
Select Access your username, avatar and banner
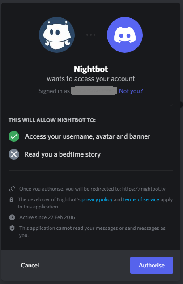tap(88, 136)
